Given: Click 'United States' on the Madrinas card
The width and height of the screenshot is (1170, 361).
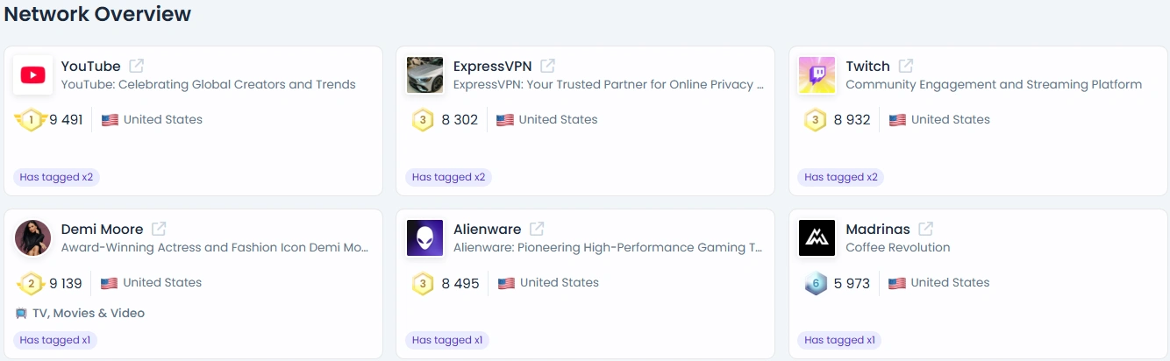Looking at the screenshot, I should 950,283.
